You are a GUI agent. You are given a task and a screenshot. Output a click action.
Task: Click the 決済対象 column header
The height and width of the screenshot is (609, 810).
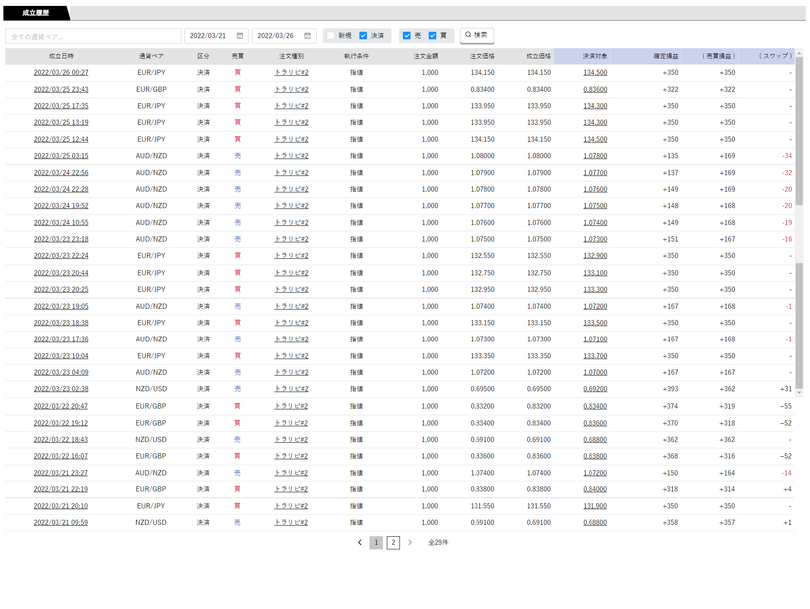tap(595, 56)
